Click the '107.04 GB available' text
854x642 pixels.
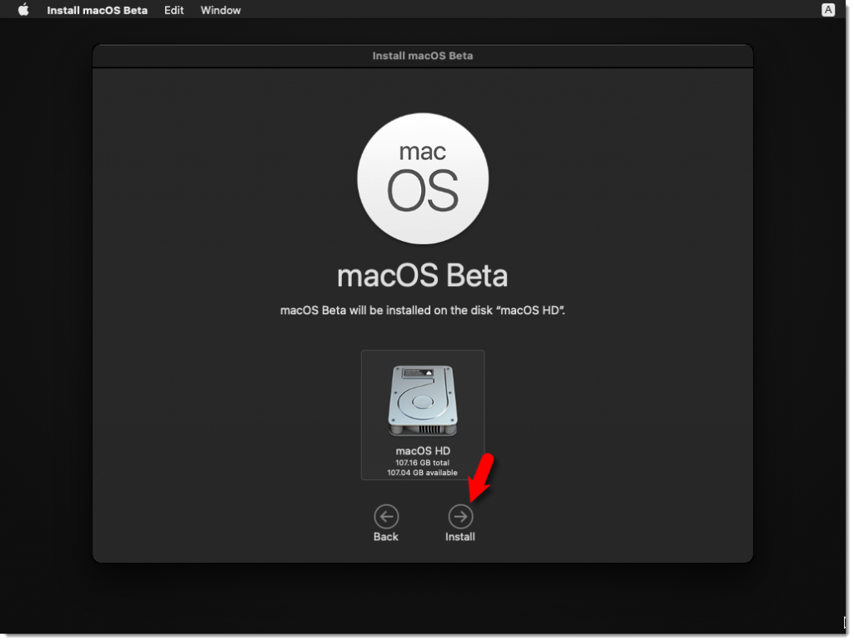423,473
